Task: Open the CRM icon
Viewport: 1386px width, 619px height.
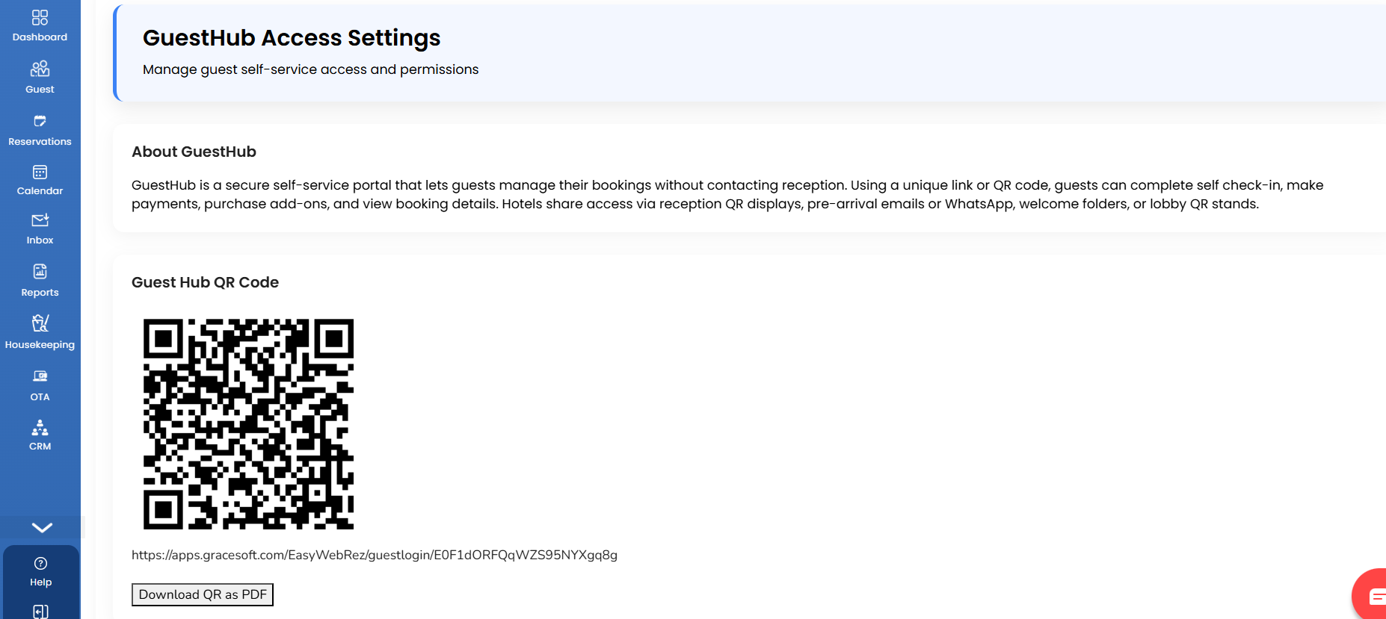Action: [40, 427]
